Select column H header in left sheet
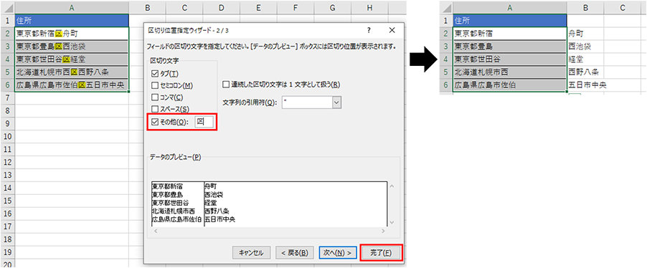647x268 pixels. point(369,7)
